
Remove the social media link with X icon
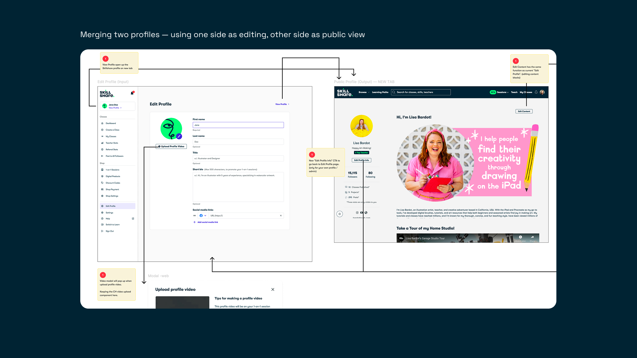tap(281, 216)
